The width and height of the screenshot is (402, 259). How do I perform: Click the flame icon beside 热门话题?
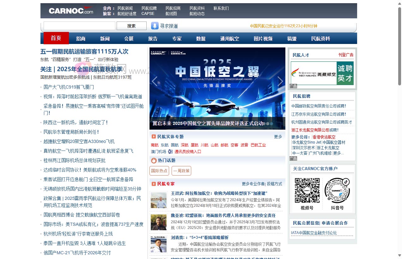[153, 160]
